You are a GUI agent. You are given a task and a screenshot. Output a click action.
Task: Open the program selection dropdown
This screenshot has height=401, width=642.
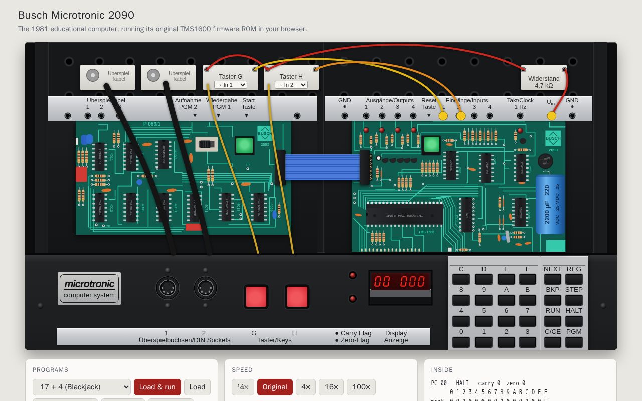click(x=82, y=387)
